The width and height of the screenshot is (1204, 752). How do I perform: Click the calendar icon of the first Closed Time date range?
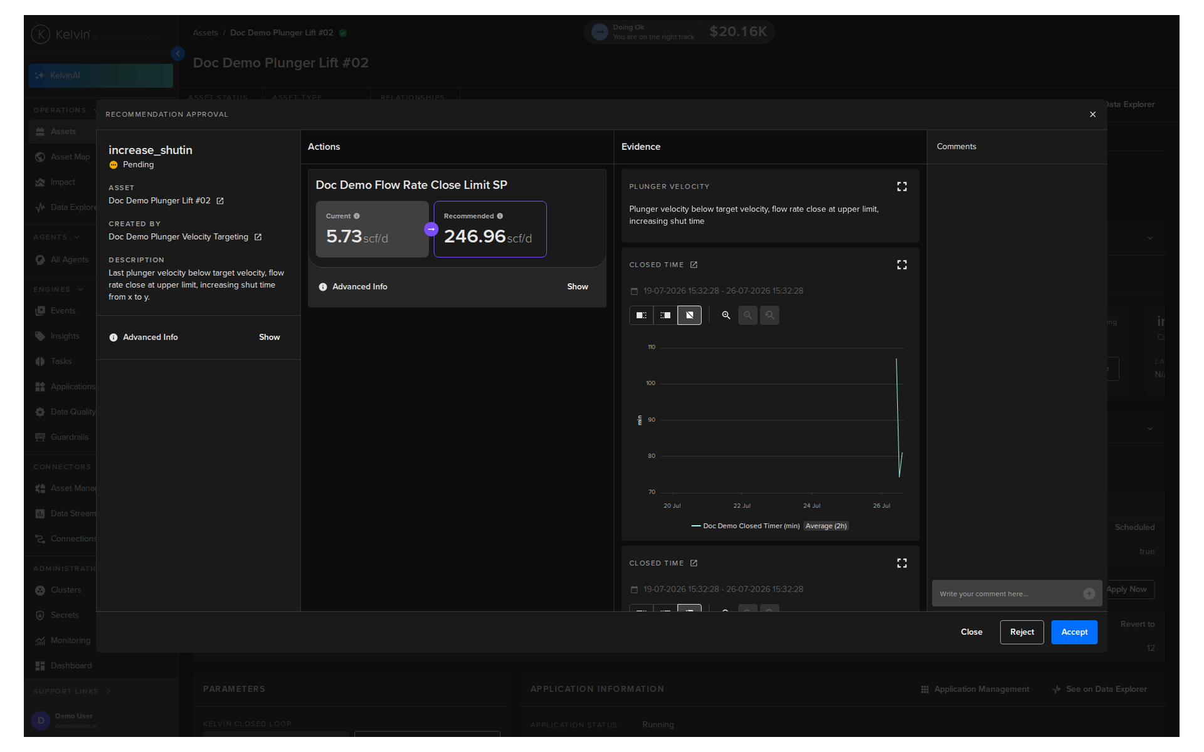click(x=634, y=291)
